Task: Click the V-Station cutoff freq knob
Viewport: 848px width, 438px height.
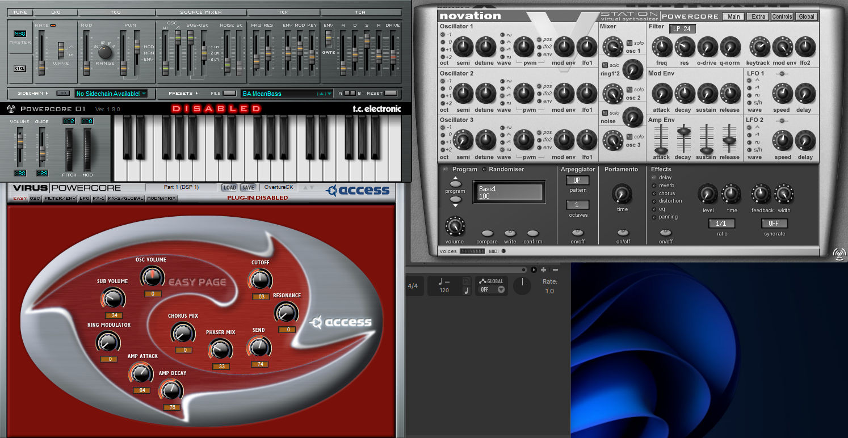Action: pyautogui.click(x=661, y=48)
